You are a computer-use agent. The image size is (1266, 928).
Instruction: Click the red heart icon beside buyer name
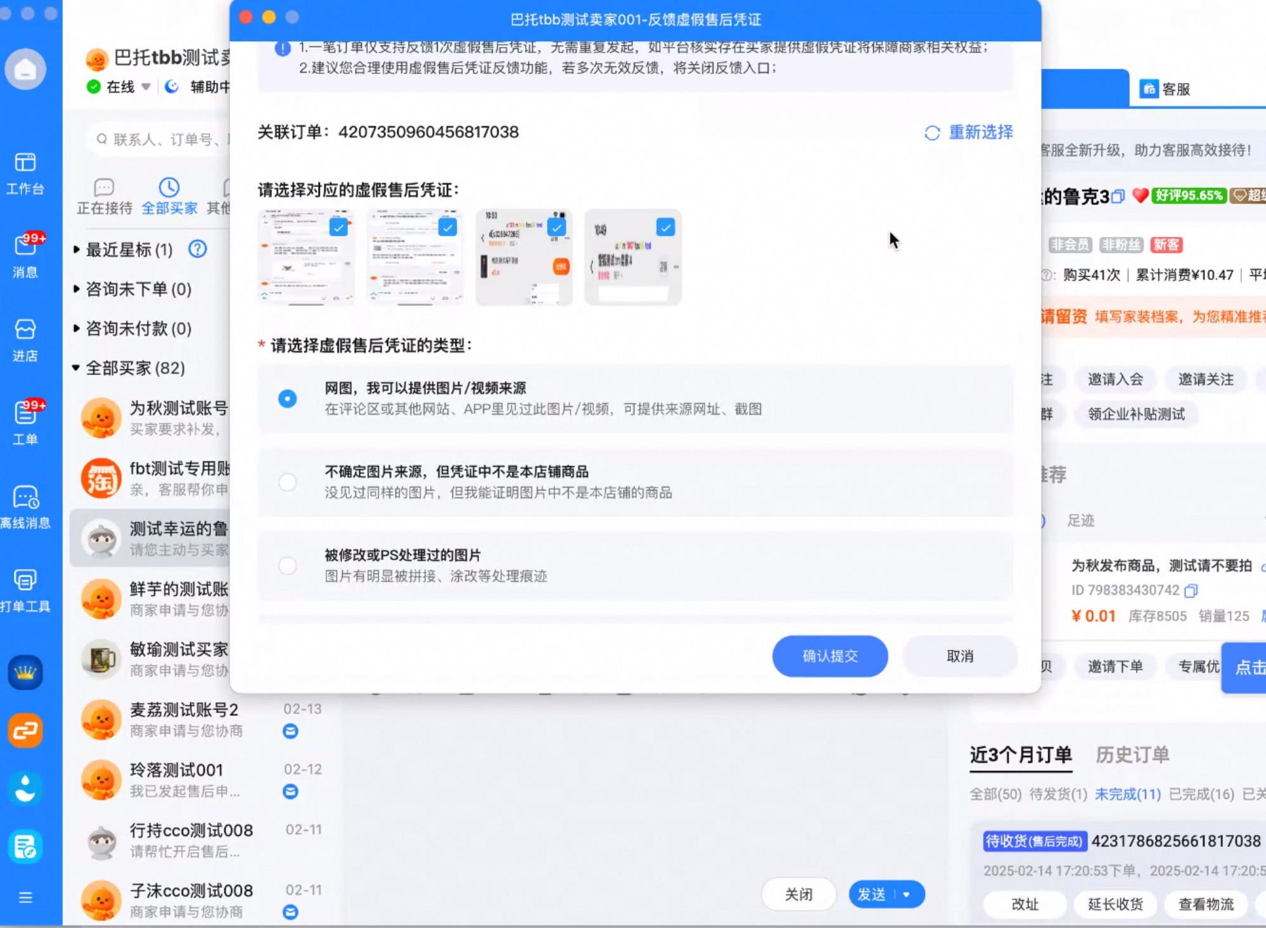pos(1140,196)
